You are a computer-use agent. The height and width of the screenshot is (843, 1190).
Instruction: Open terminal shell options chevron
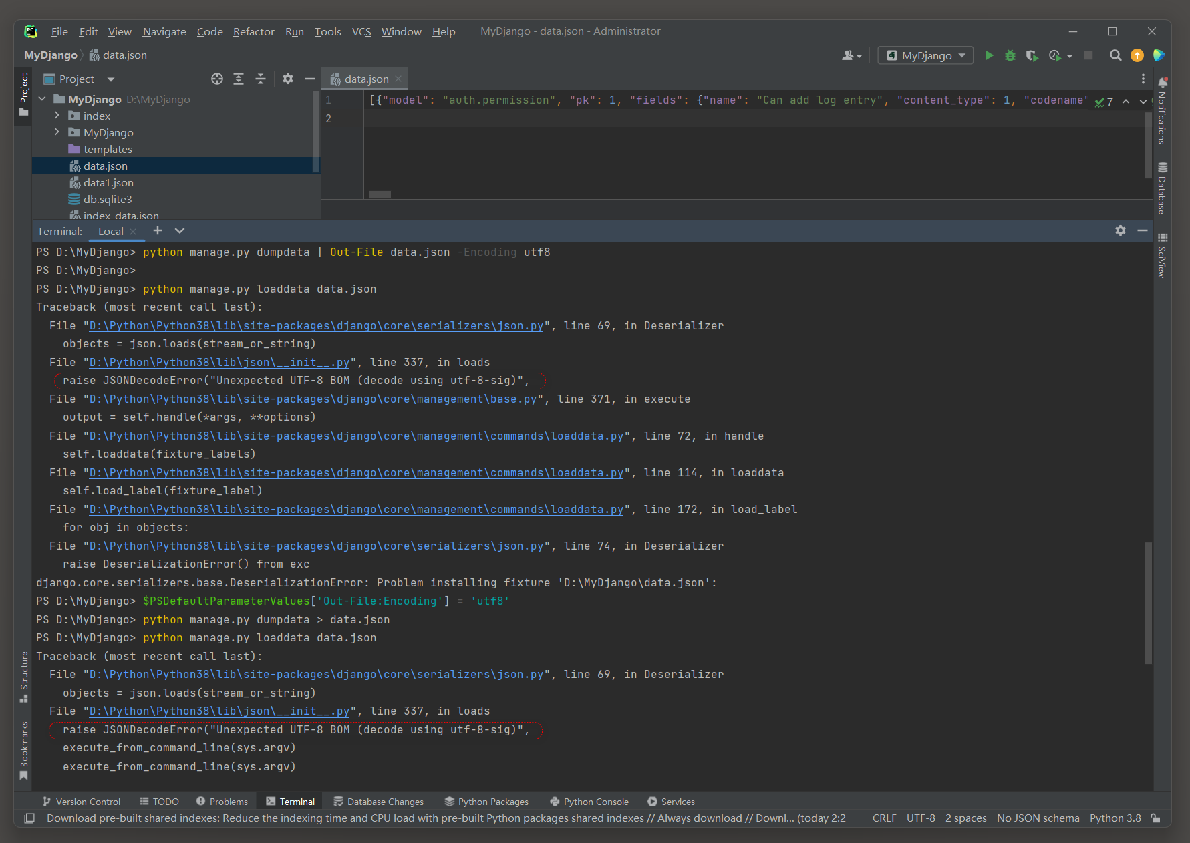pos(180,230)
